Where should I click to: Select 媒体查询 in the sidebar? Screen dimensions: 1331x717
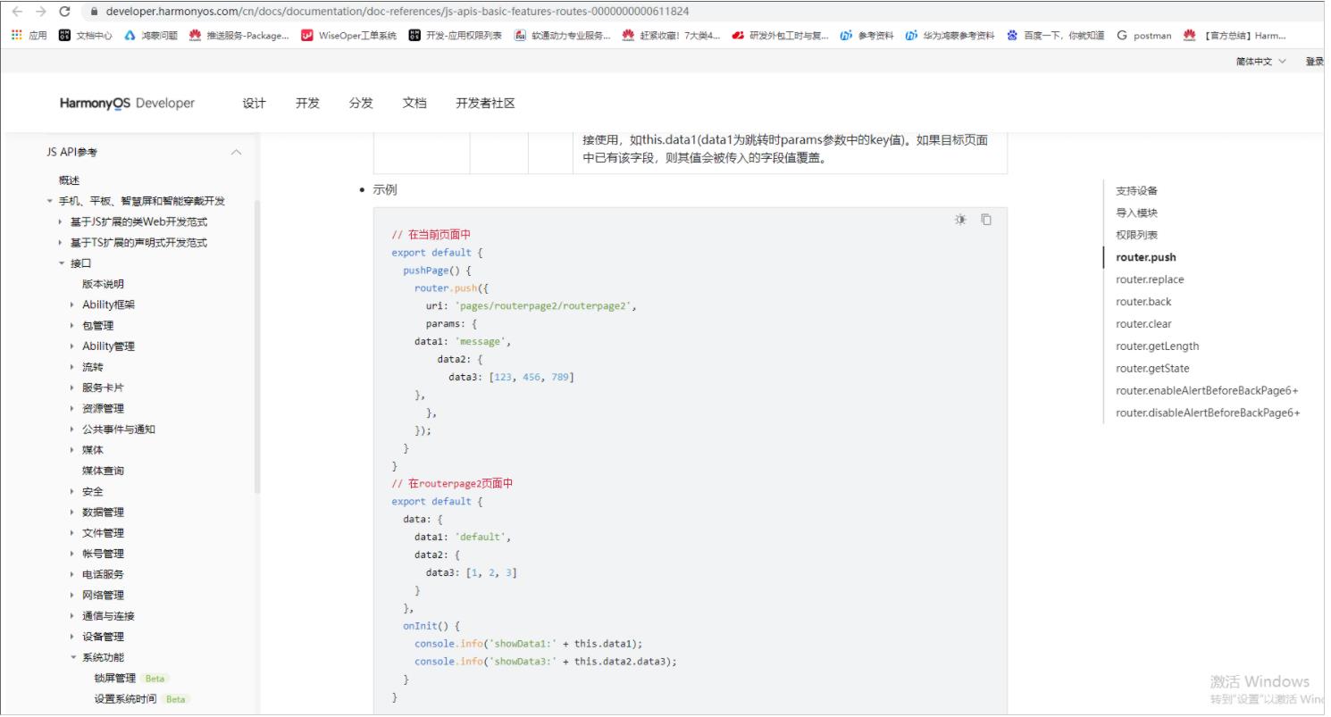click(103, 471)
